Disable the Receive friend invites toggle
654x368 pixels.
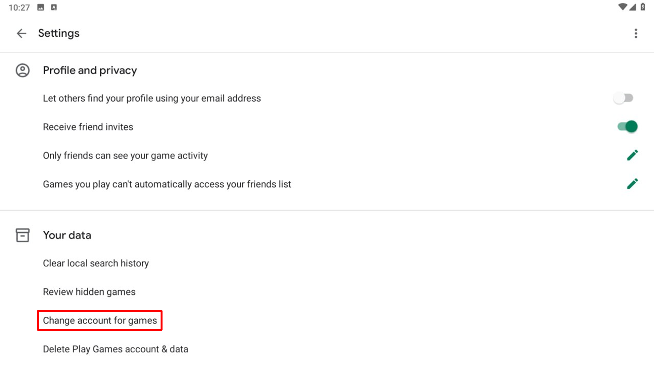point(627,127)
